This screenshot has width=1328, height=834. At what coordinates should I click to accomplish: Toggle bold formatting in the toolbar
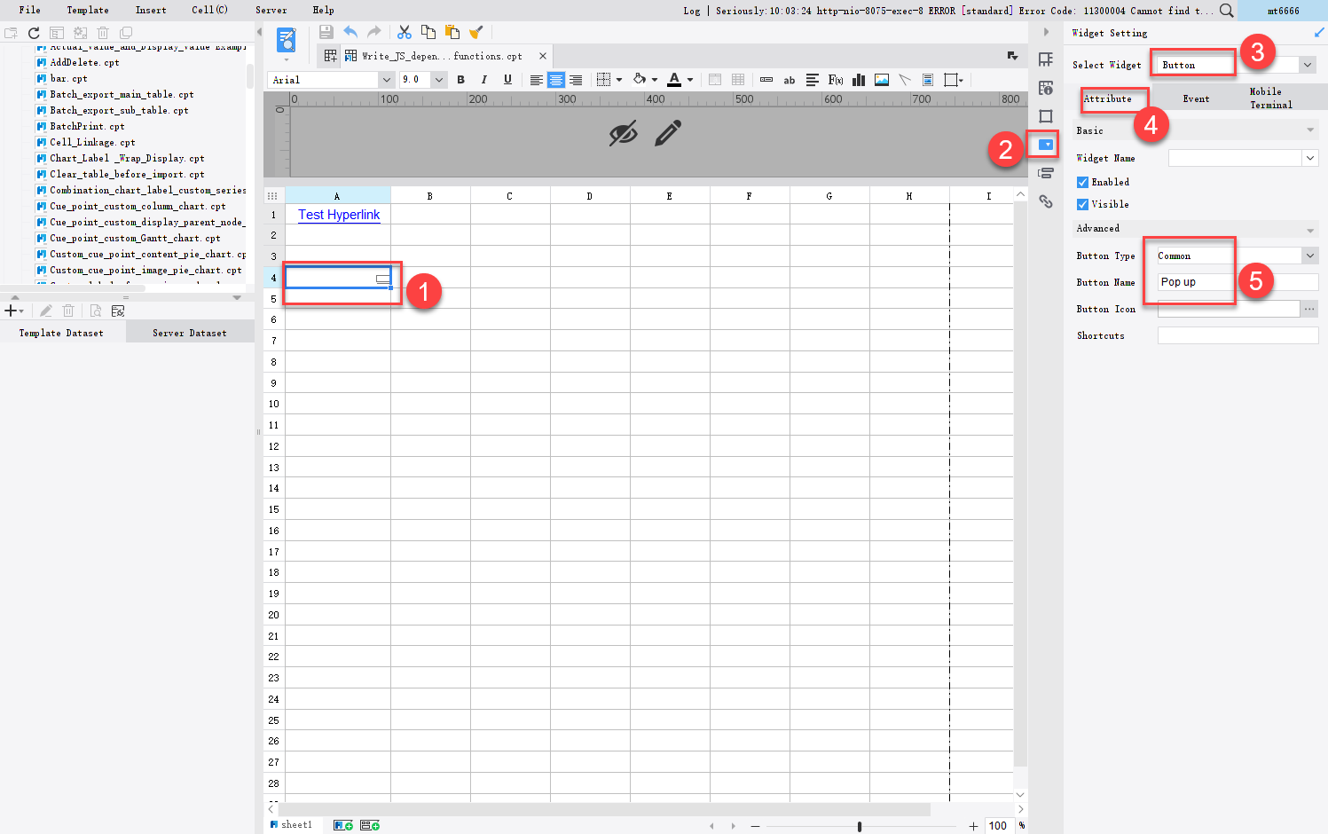click(460, 79)
